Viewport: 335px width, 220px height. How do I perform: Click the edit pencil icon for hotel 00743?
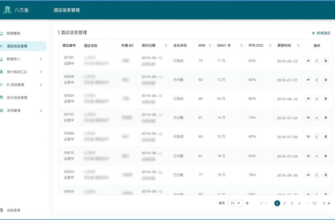coord(317,118)
